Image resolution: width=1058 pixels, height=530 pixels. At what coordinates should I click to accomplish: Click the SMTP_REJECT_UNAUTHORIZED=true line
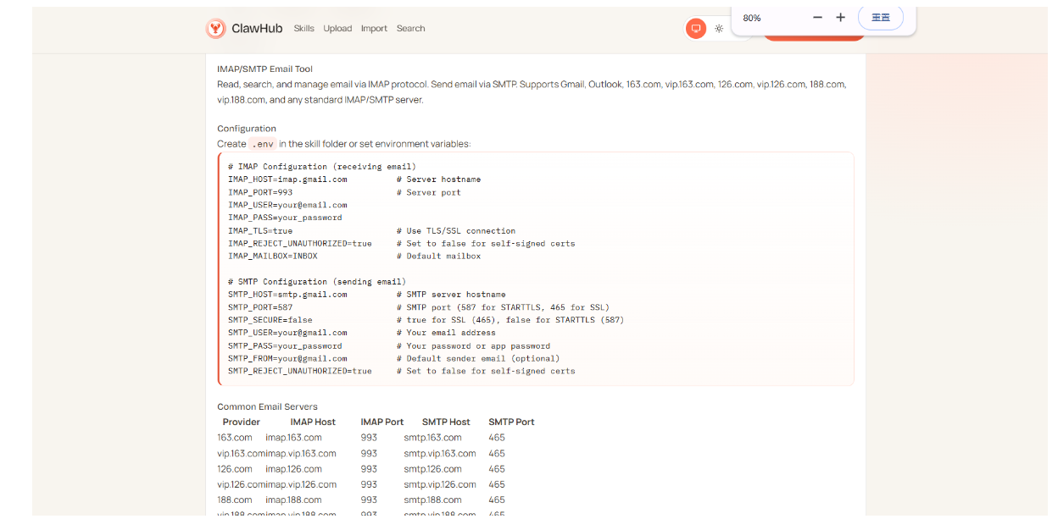click(x=300, y=371)
